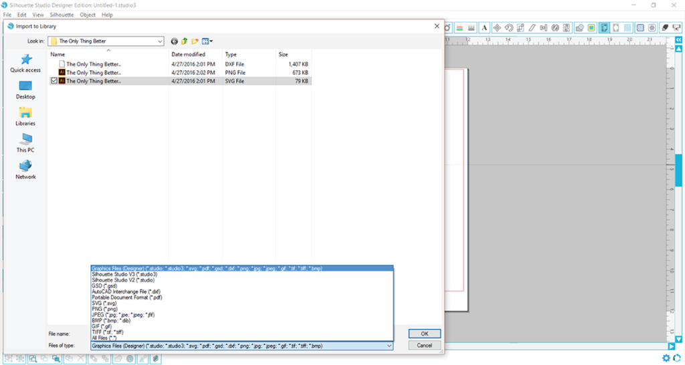Choose Silhouette Studio V3 (*.studio3) option
Viewport: 685px width, 365px height.
point(124,274)
